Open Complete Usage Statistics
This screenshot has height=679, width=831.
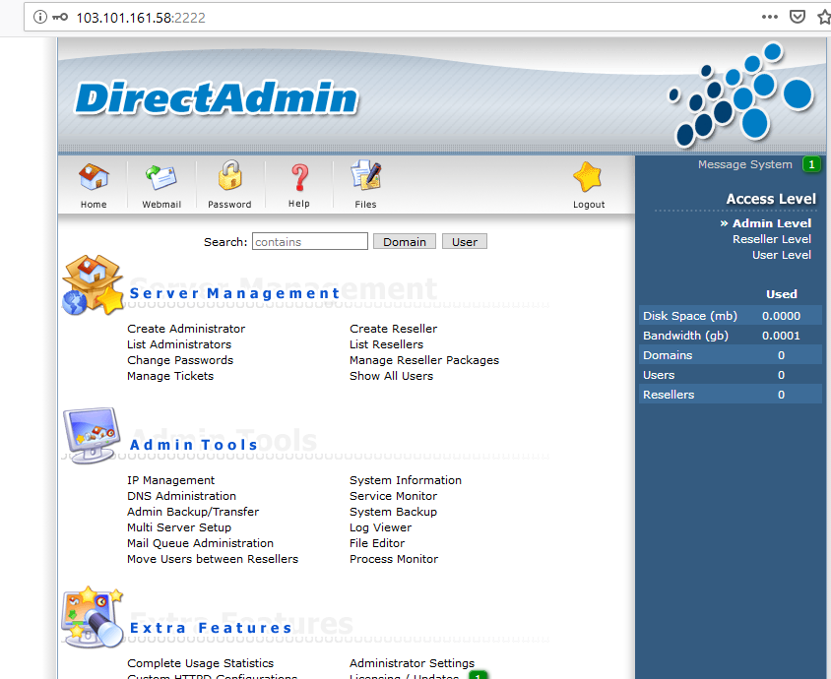tap(200, 663)
